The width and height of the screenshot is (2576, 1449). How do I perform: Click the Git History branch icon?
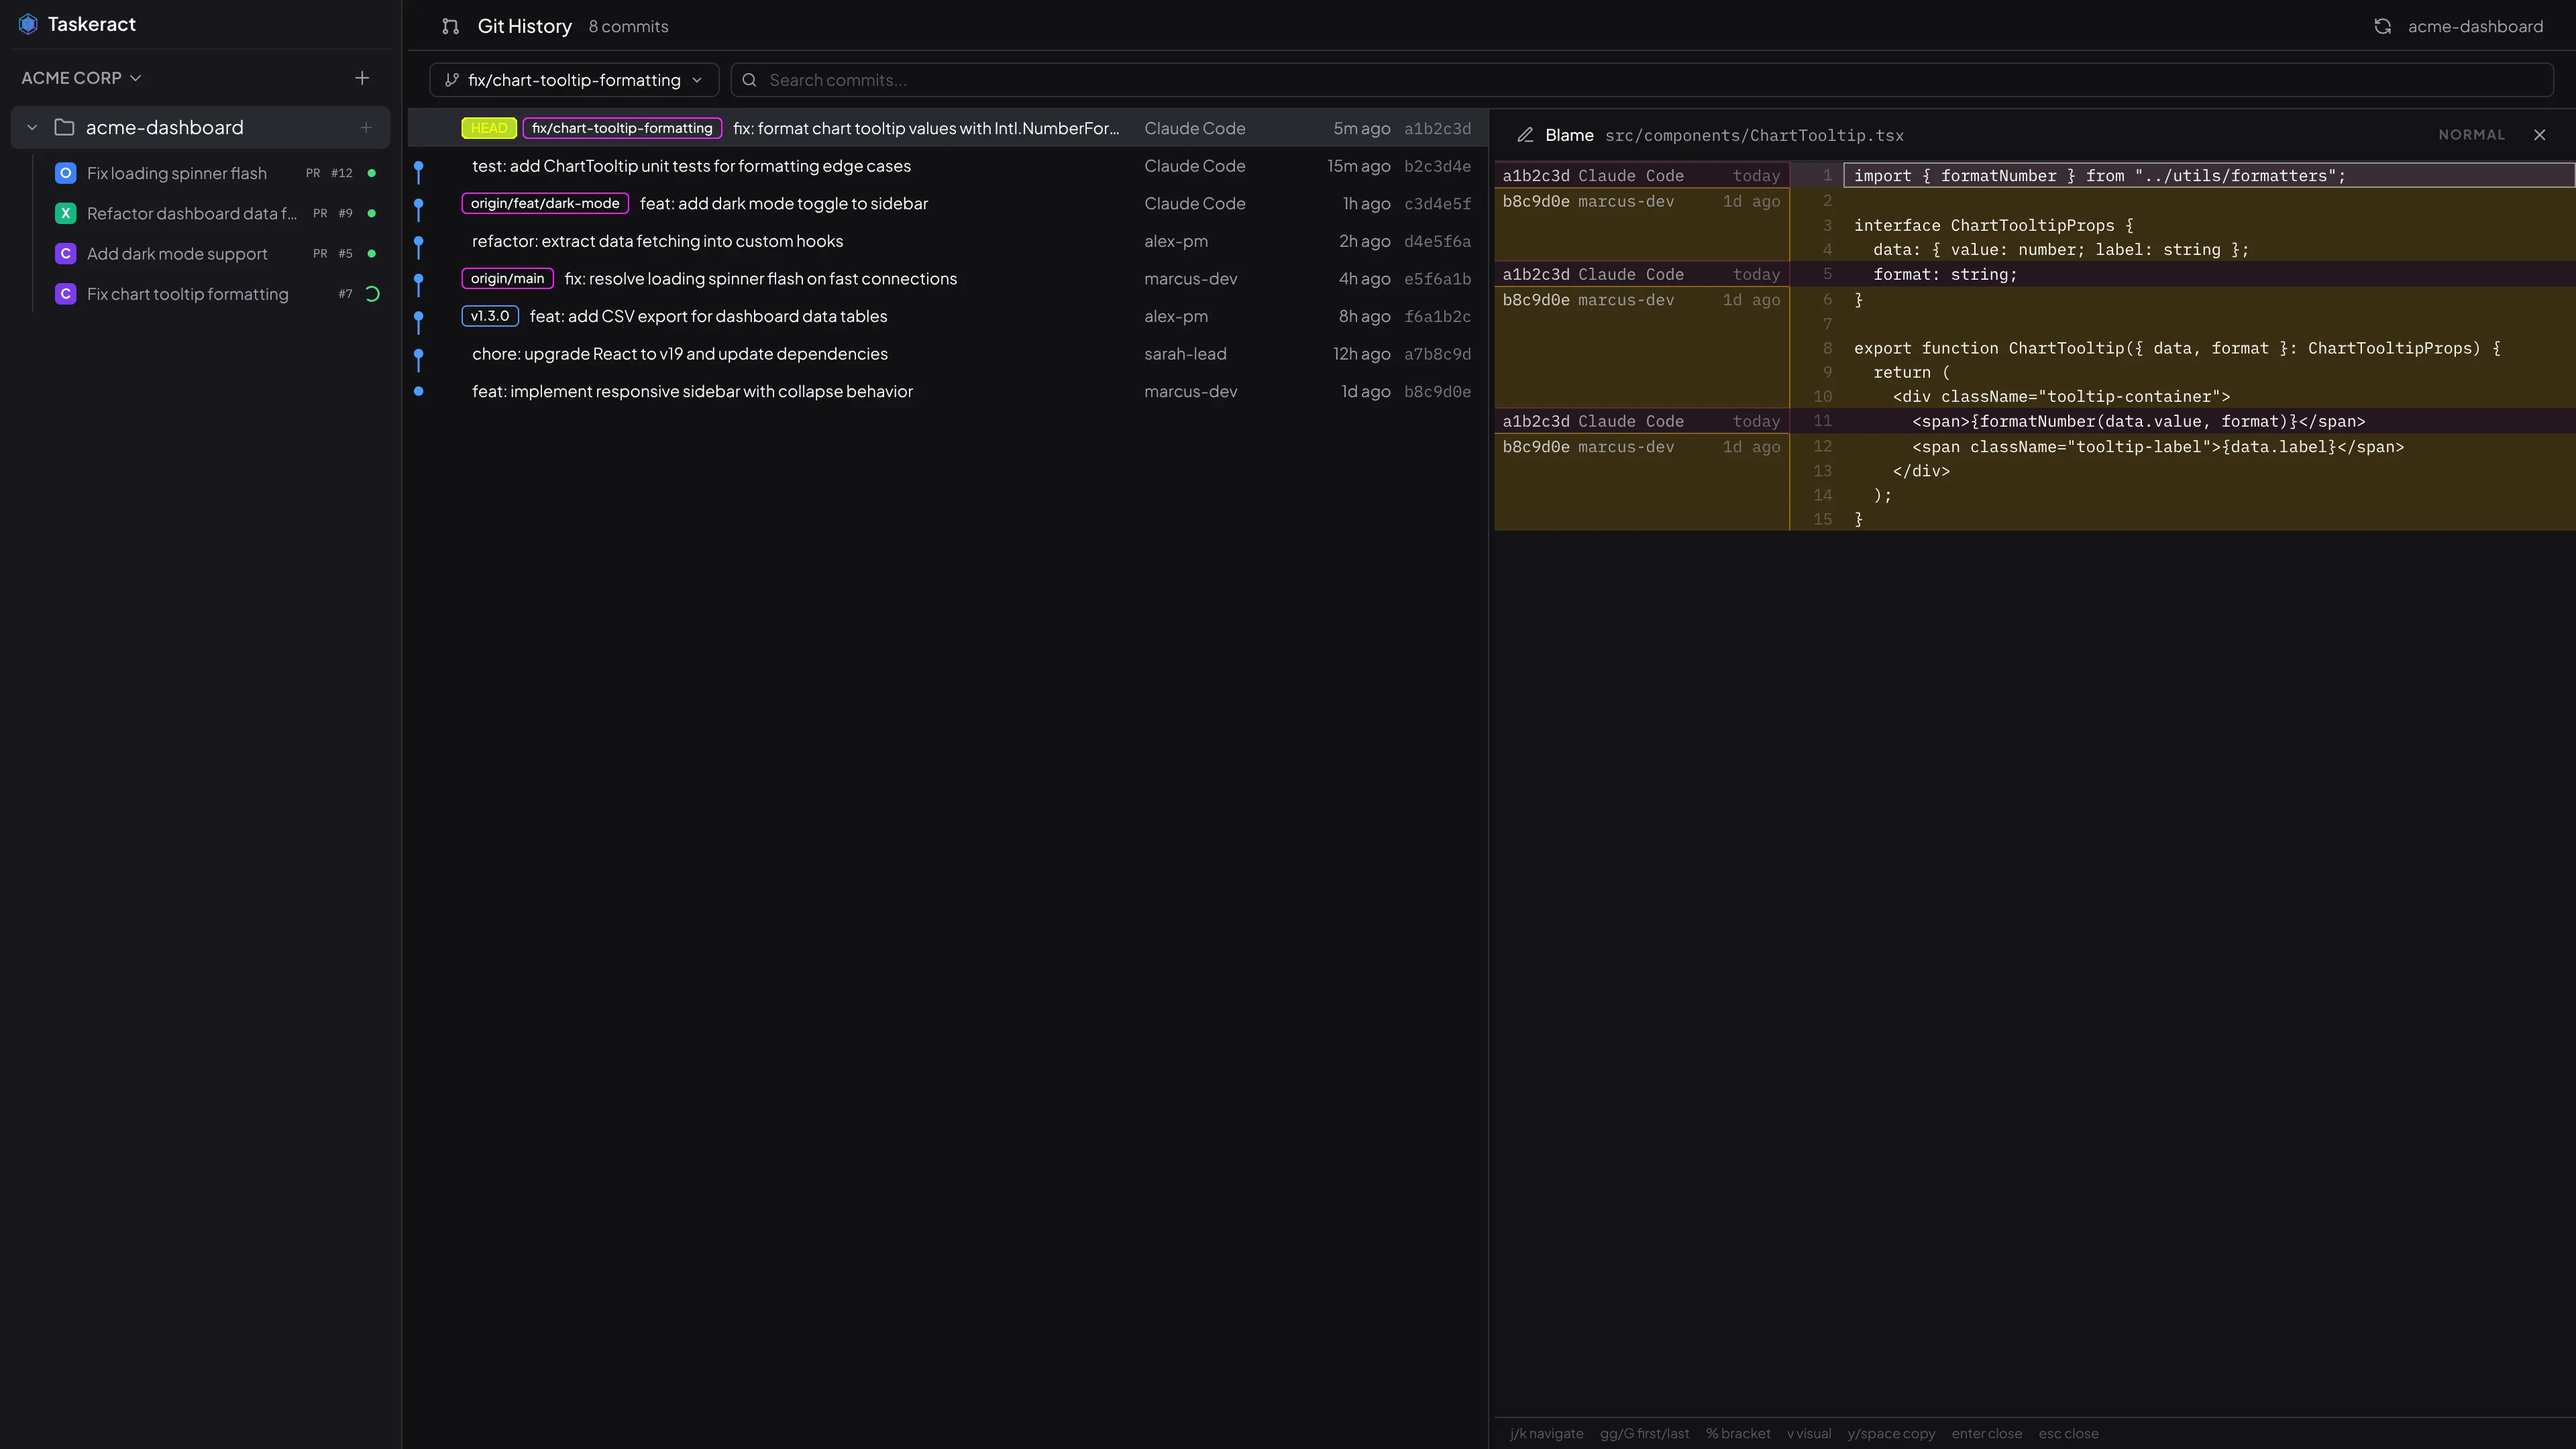click(451, 26)
